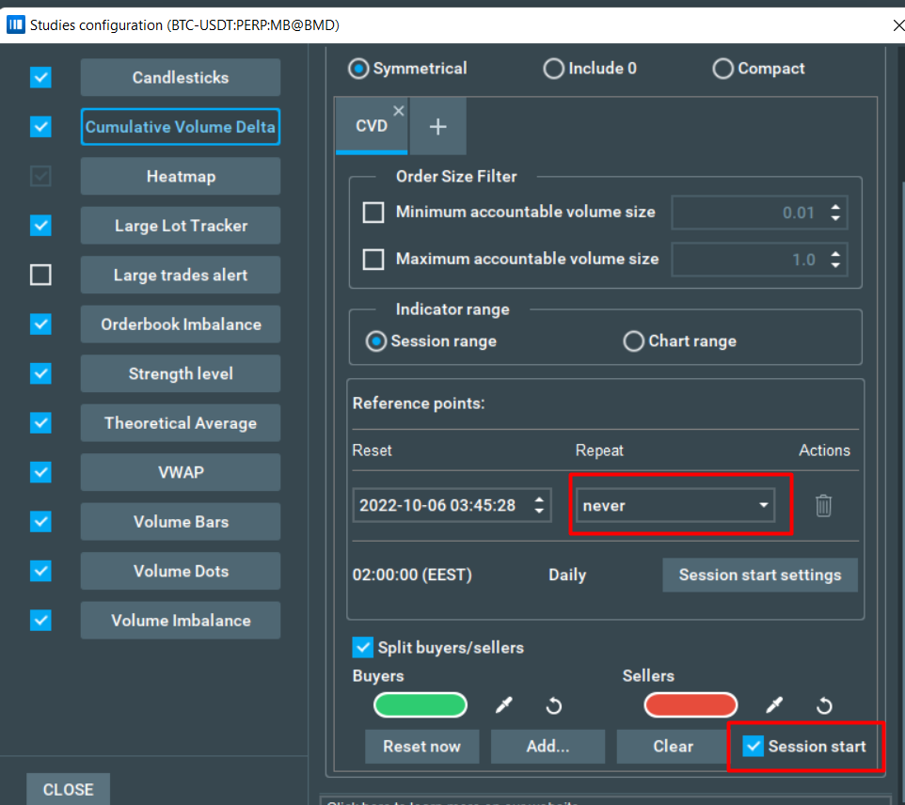Close the CVD tab with its x icon
Image resolution: width=905 pixels, height=805 pixels.
[398, 111]
